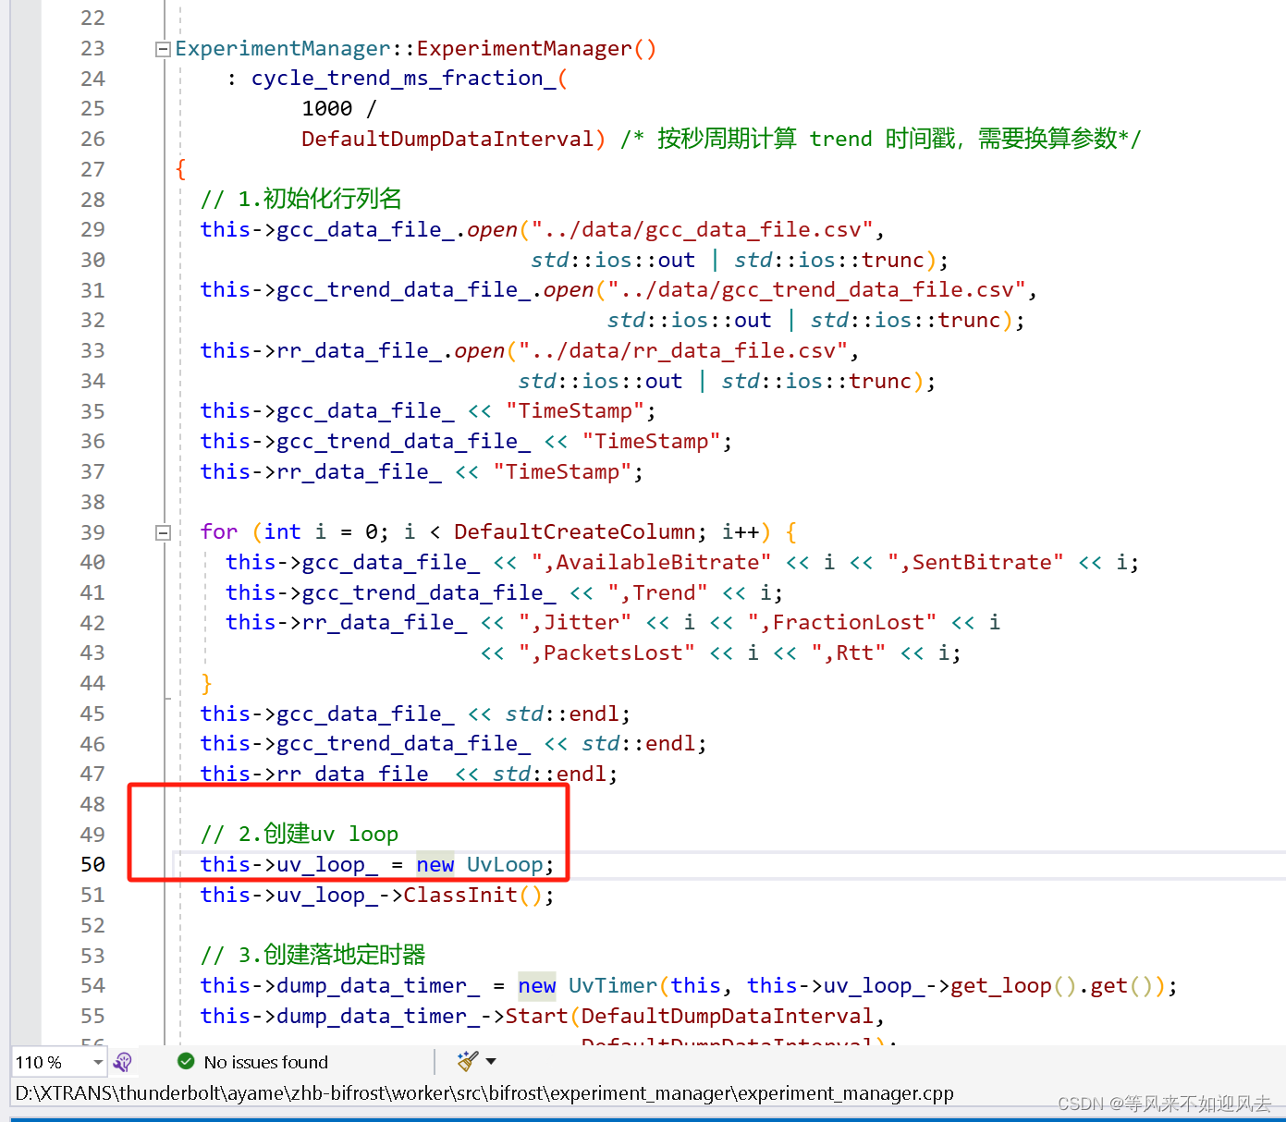Click the 'get_loop' call on line 54

(x=1001, y=985)
